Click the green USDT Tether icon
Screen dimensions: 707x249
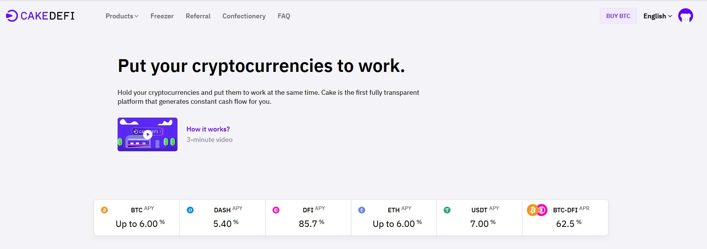coord(447,210)
